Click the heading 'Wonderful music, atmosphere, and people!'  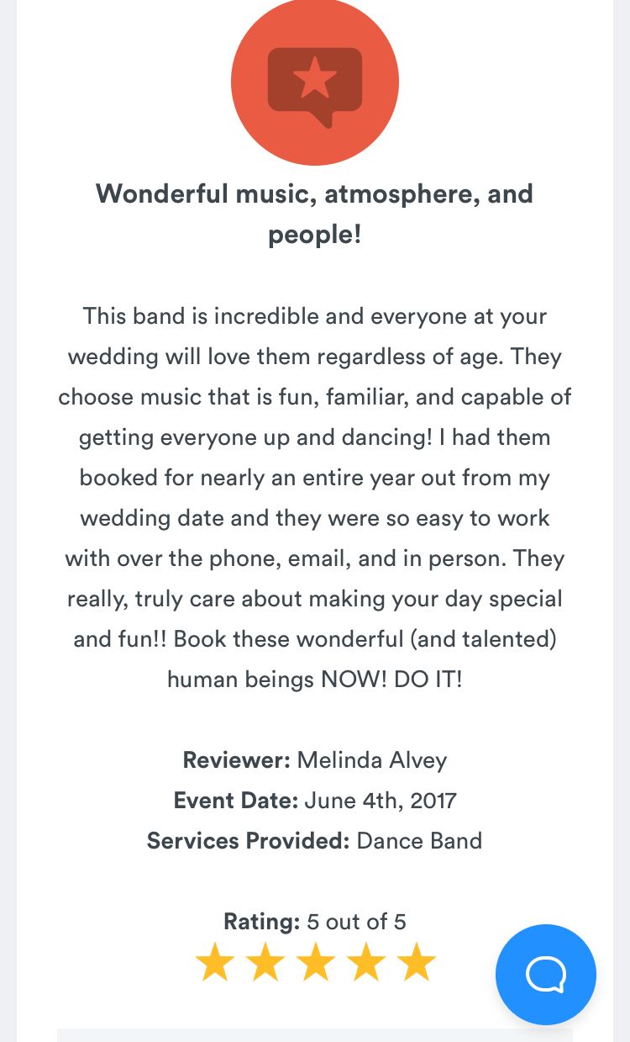(315, 214)
